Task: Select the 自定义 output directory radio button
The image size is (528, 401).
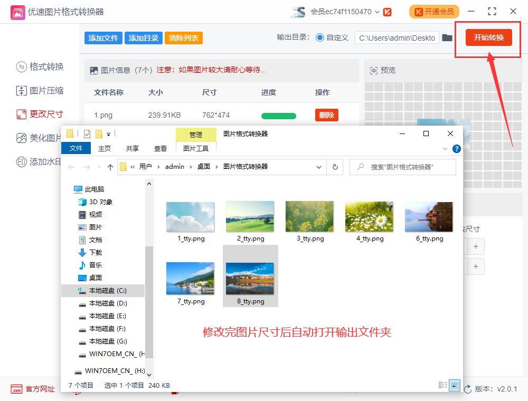Action: coord(320,37)
